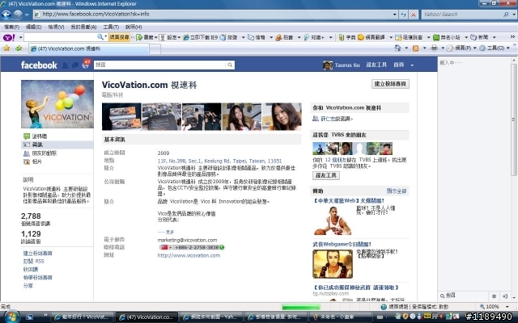
Task: Click the IE forward navigation button
Action: coord(18,15)
